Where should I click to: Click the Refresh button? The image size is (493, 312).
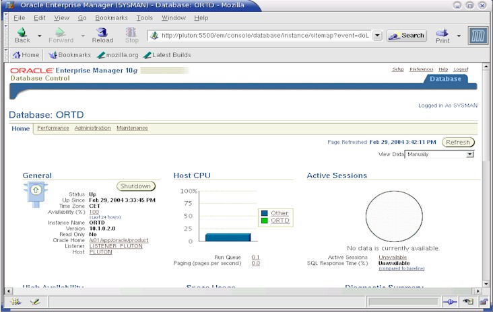pos(458,142)
